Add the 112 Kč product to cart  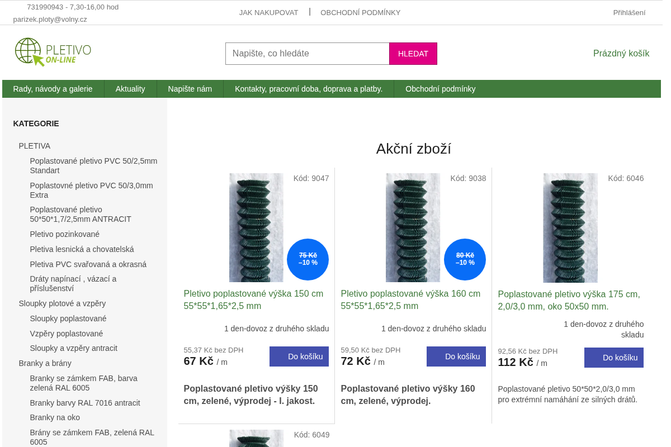pyautogui.click(x=614, y=358)
